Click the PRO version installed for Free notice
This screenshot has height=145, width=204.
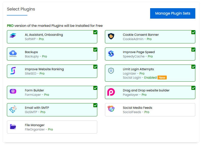coord(55,26)
